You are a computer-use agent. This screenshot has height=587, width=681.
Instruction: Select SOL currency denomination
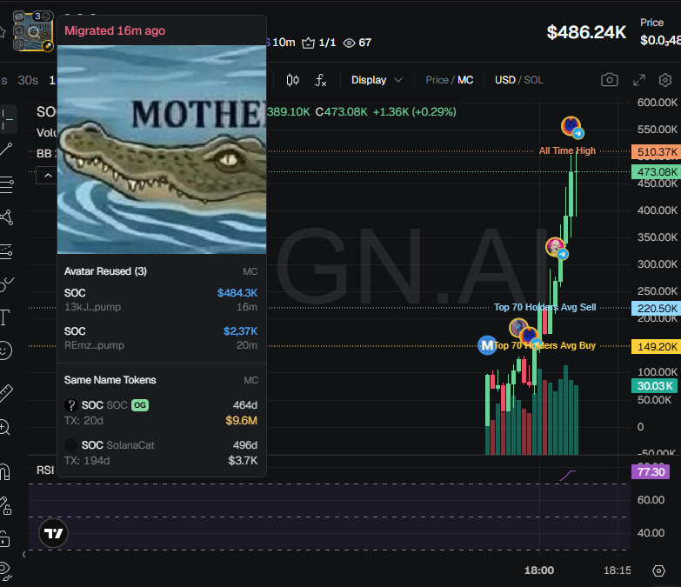[533, 80]
